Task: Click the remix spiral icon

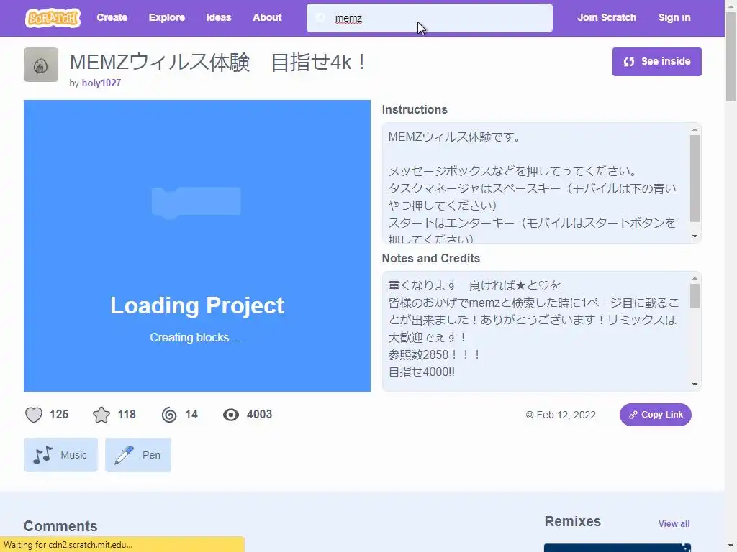Action: pos(169,415)
